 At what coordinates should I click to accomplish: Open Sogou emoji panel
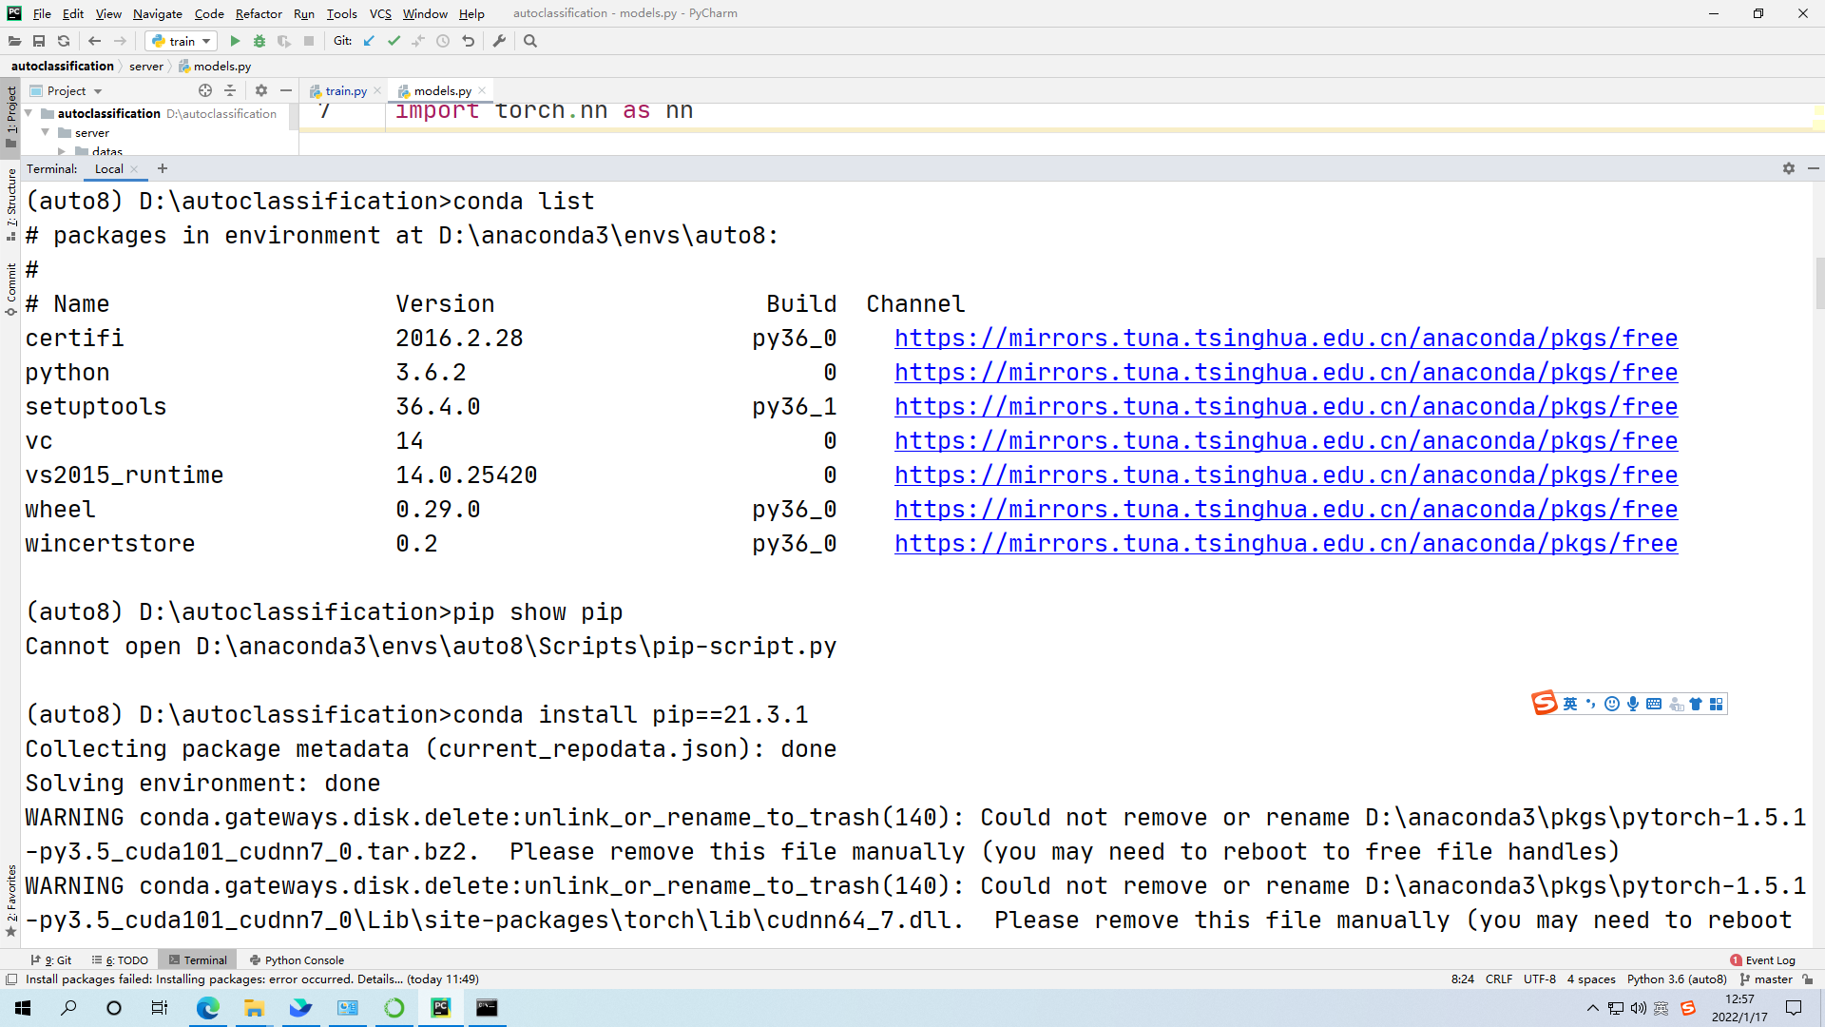click(x=1612, y=704)
